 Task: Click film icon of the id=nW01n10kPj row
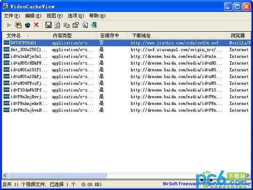tap(7, 76)
